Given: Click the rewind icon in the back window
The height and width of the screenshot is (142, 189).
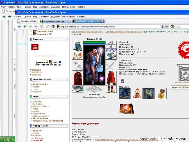Looking at the screenshot, I should (x=4, y=16).
